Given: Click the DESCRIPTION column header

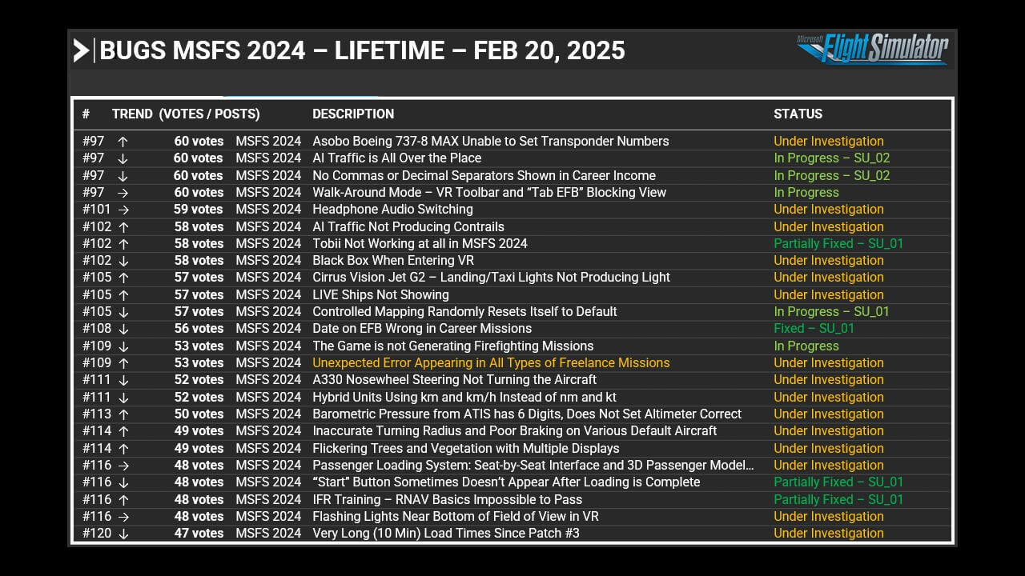Looking at the screenshot, I should [x=353, y=114].
